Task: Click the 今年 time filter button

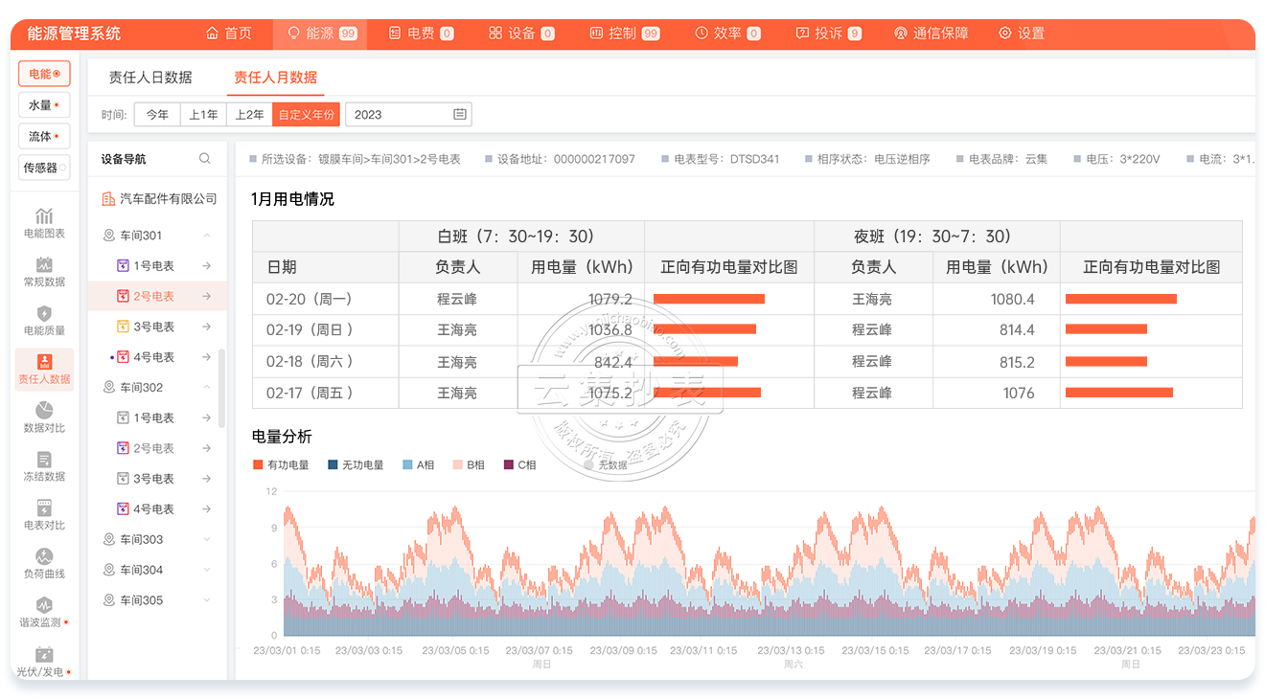Action: pyautogui.click(x=157, y=115)
